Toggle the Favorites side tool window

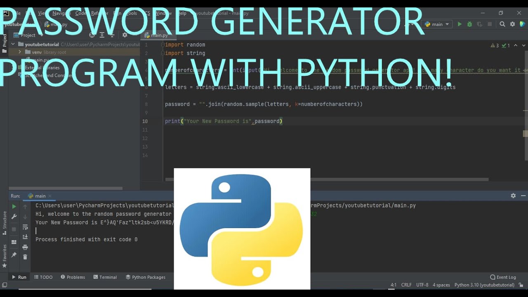[5, 256]
